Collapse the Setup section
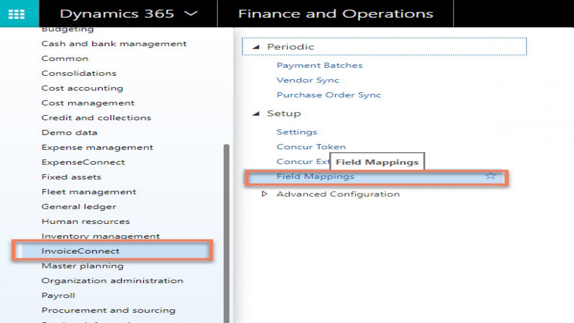The image size is (574, 323). click(256, 114)
